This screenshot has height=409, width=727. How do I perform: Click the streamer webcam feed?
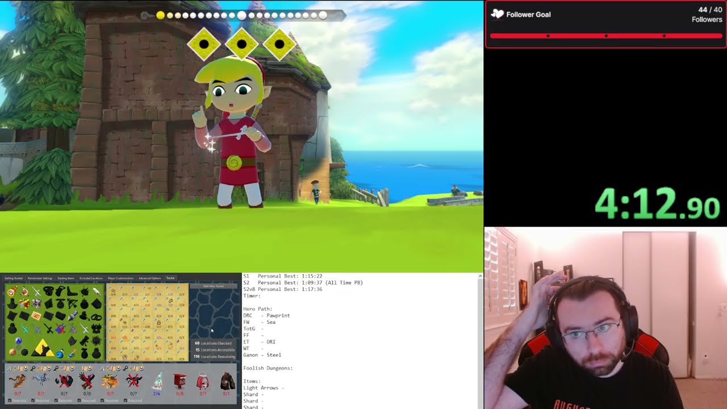[605, 318]
